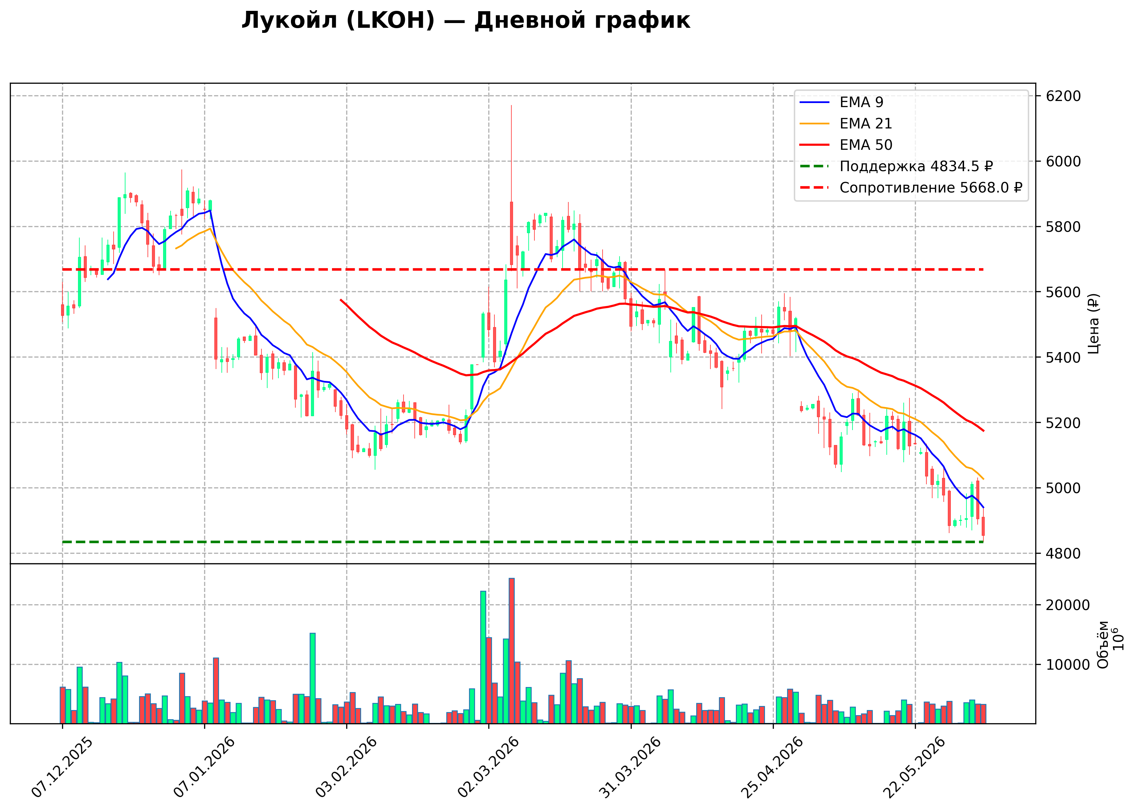Image resolution: width=1137 pixels, height=811 pixels.
Task: Click the volume axis tick "20000"
Action: [1067, 605]
